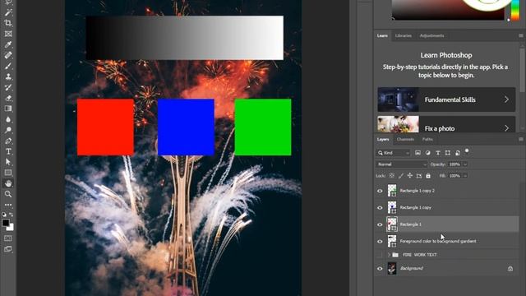This screenshot has height=296, width=526.
Task: Expand the FIRE WORK TEXT group
Action: (389, 255)
